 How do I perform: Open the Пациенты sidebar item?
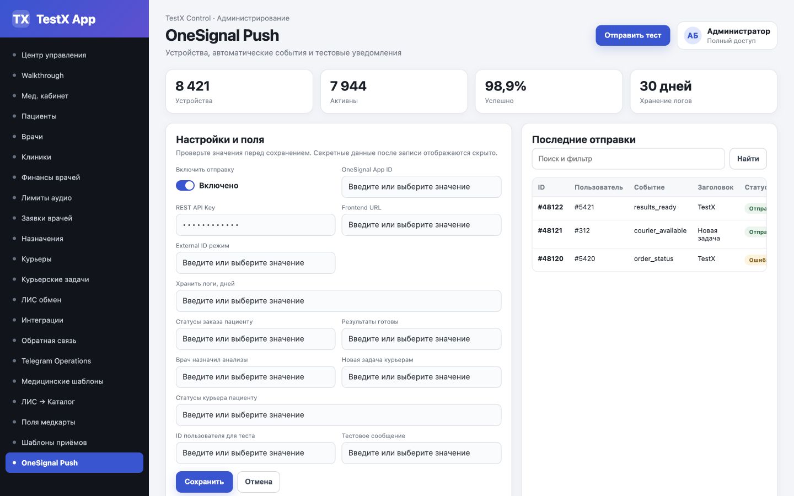[74, 116]
